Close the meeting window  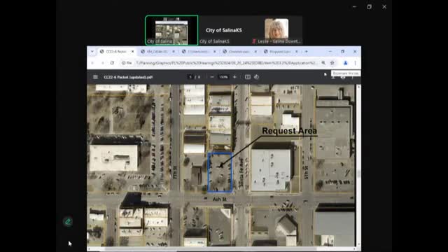(384, 6)
